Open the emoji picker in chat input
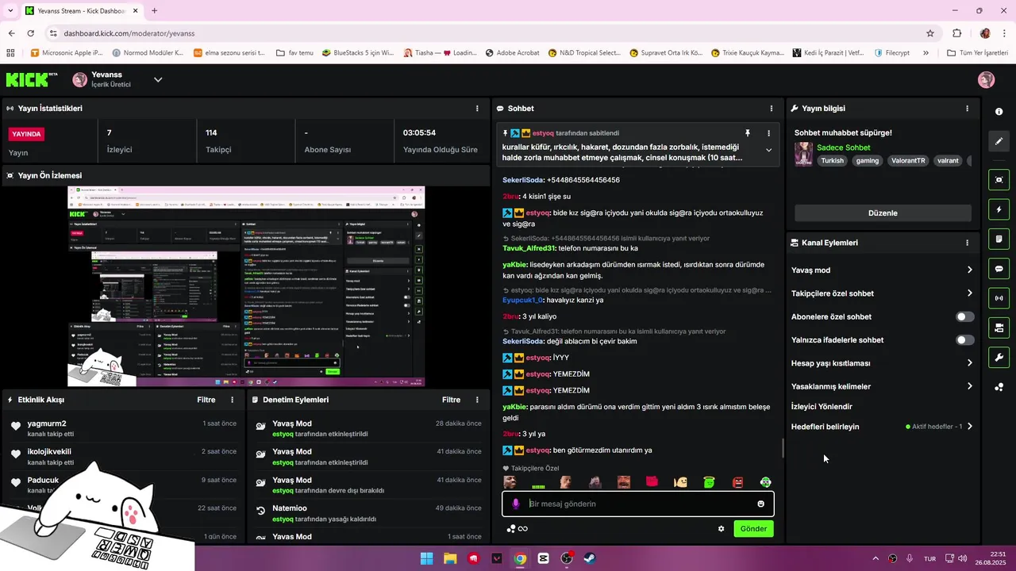 coord(760,504)
